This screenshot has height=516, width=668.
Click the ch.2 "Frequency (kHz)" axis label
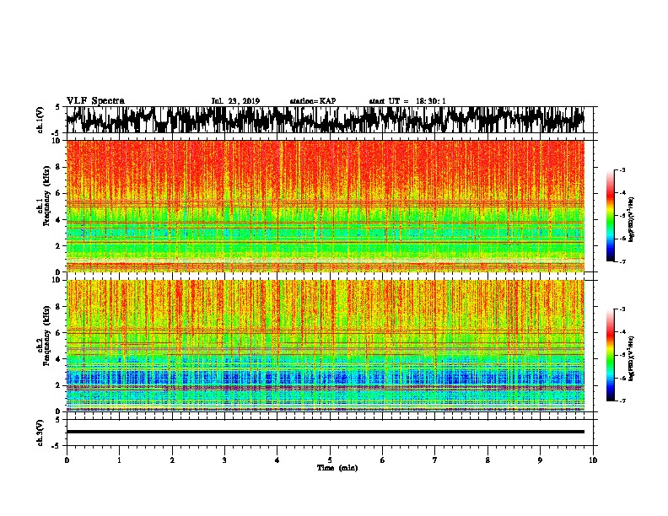45,336
